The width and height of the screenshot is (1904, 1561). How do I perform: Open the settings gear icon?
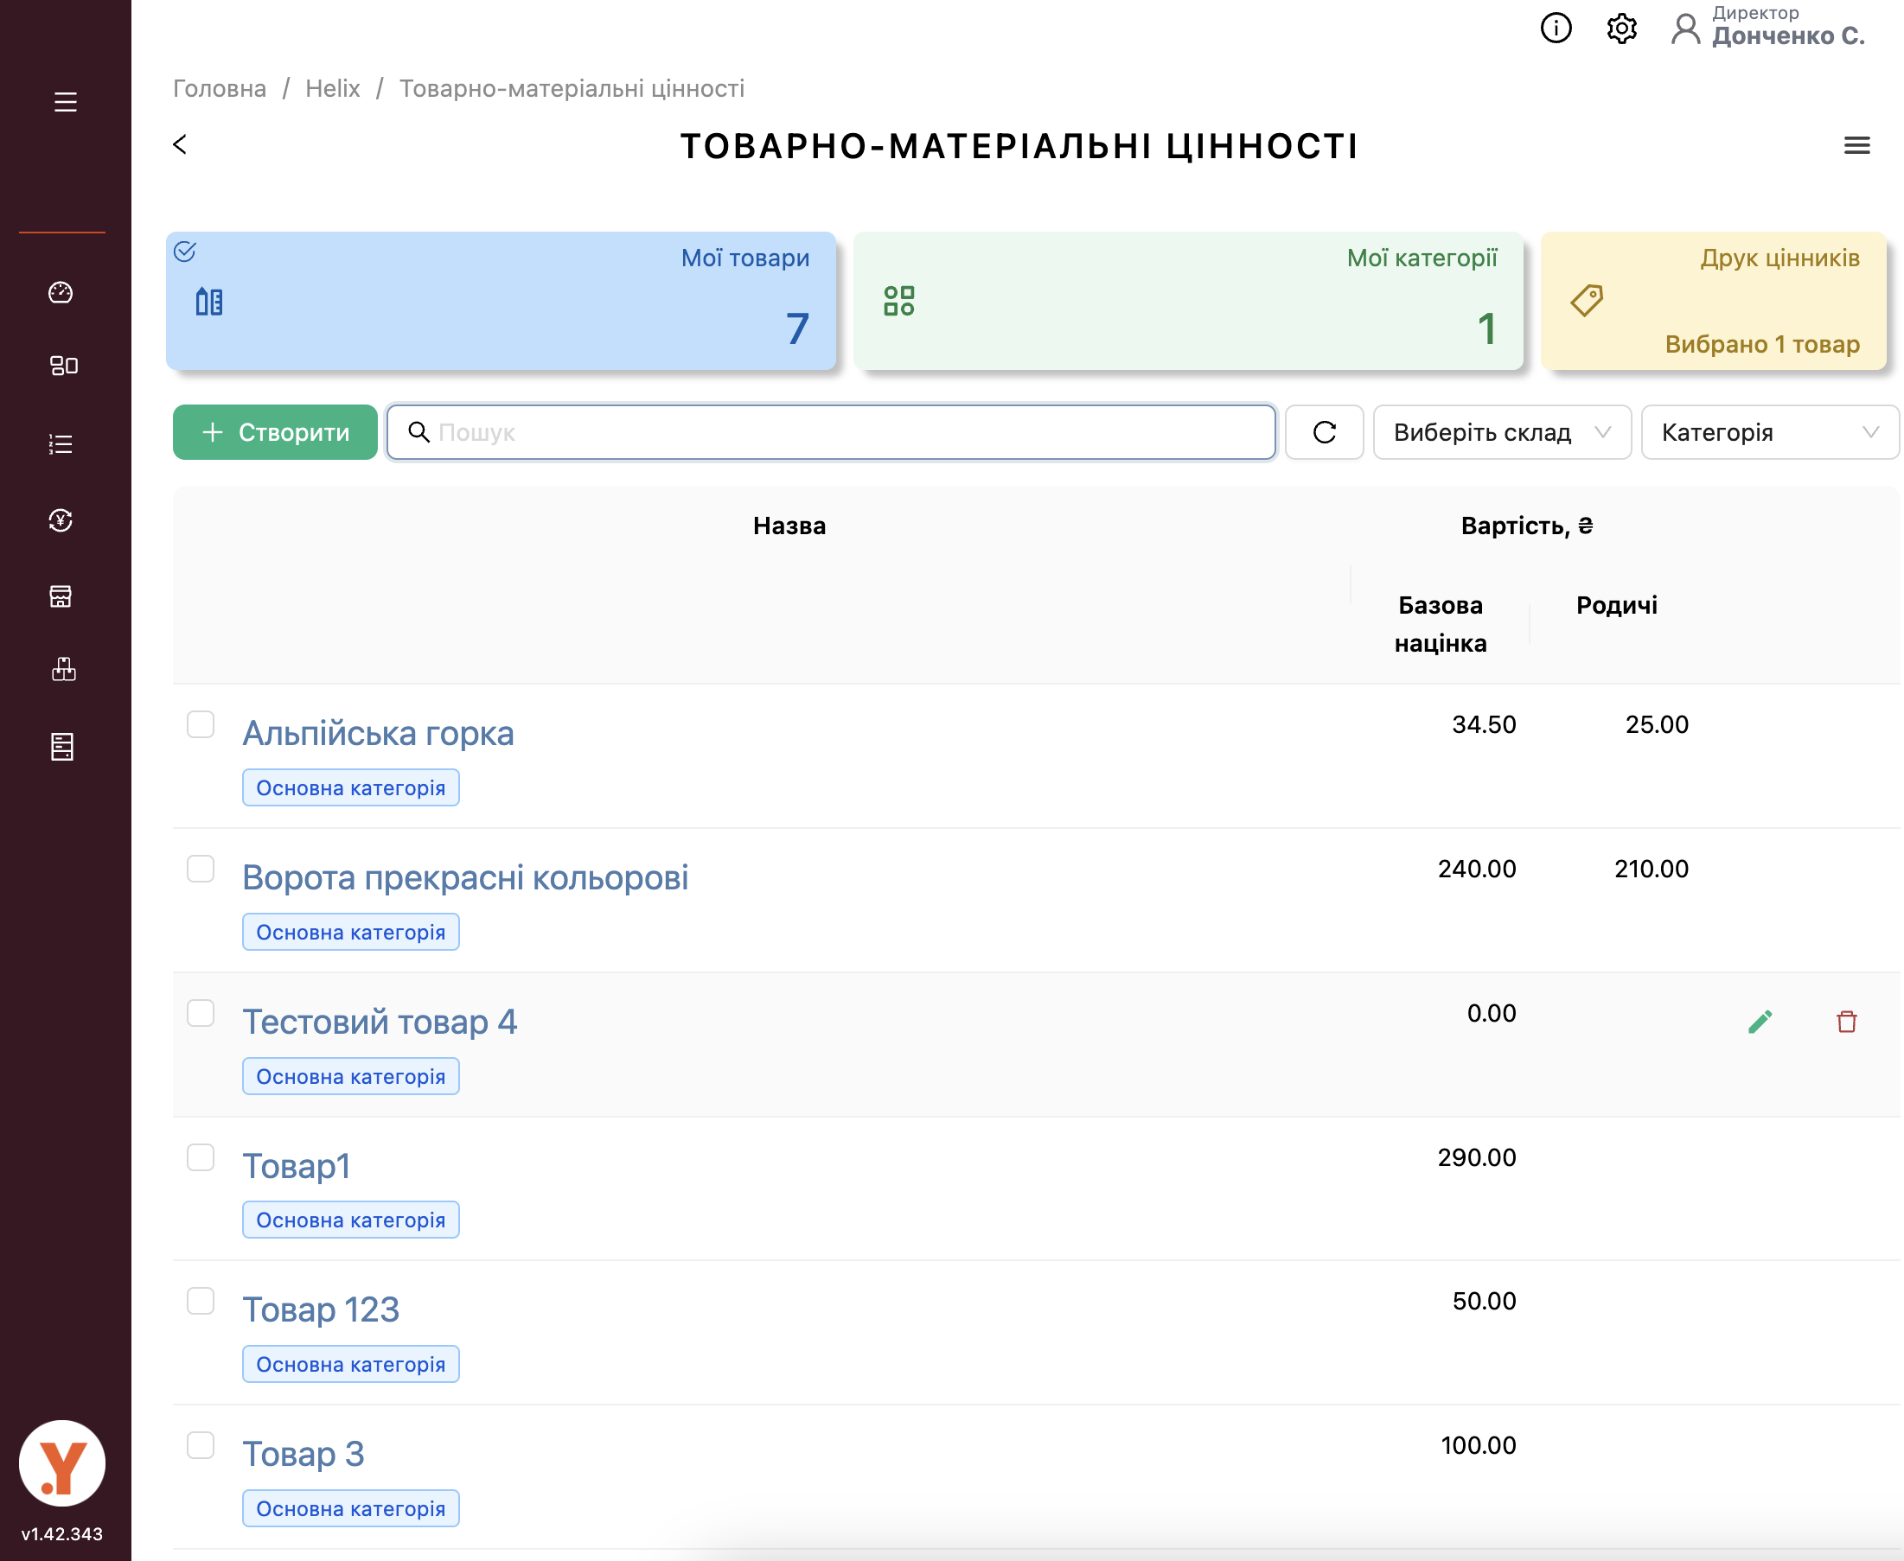1620,29
